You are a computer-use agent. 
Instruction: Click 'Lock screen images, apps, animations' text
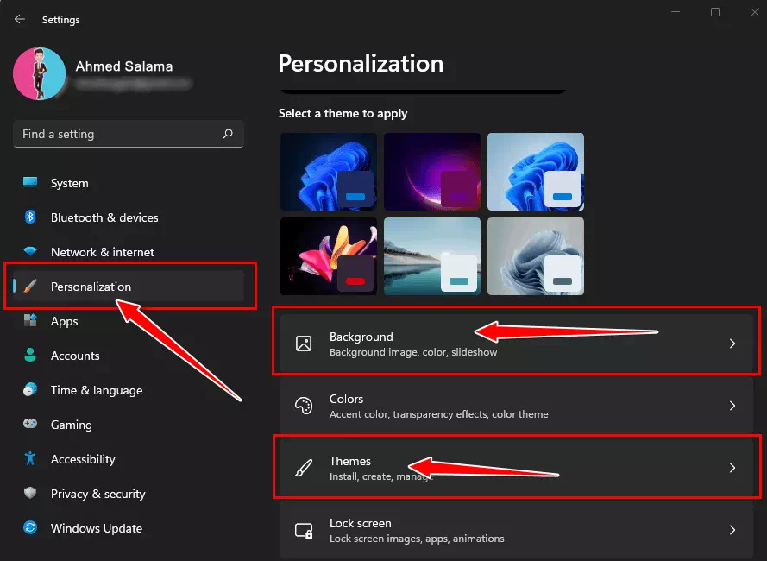[x=417, y=539]
